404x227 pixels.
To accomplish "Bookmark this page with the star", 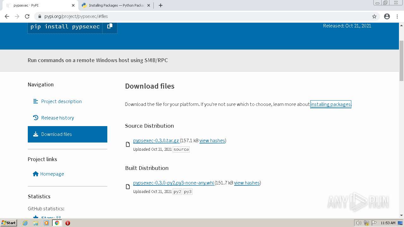I will click(x=374, y=16).
